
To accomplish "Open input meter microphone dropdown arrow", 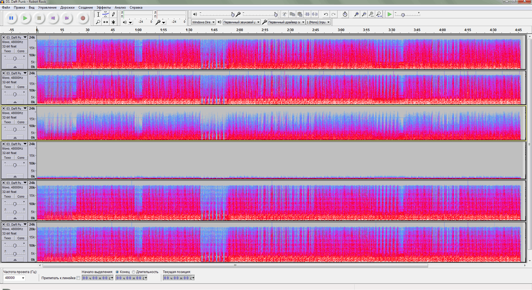I will coord(164,22).
